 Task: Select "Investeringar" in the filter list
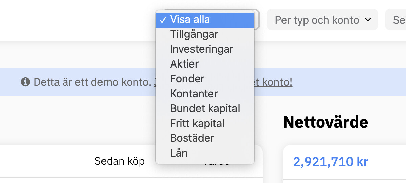pyautogui.click(x=202, y=49)
